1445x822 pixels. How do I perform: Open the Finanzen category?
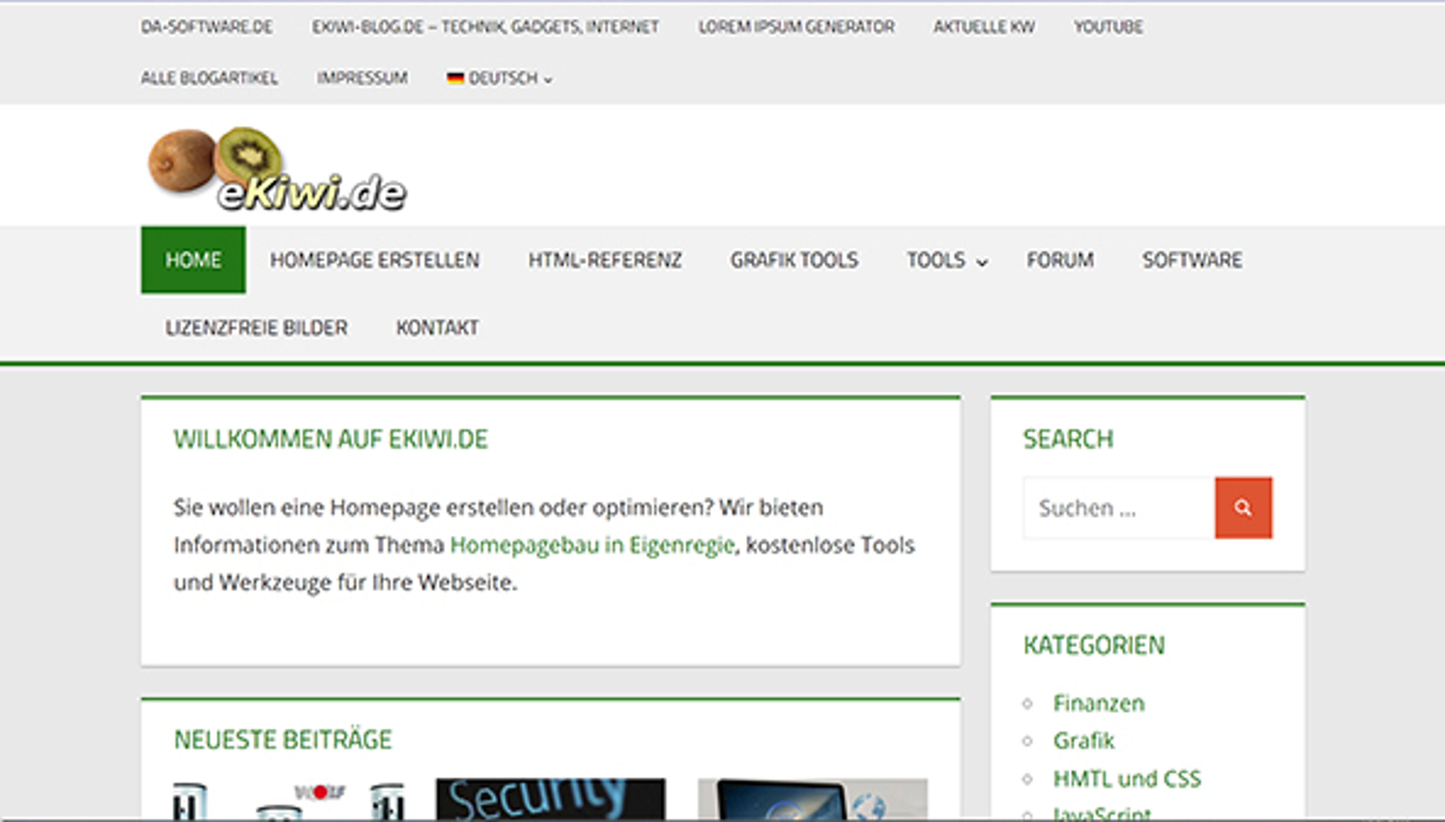pyautogui.click(x=1099, y=703)
